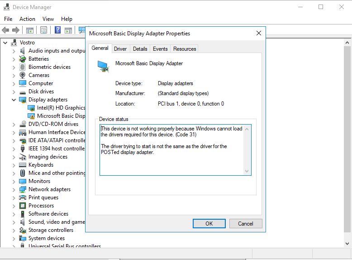
Task: Click the IEEE 1394 host controller icon
Action: (23, 149)
